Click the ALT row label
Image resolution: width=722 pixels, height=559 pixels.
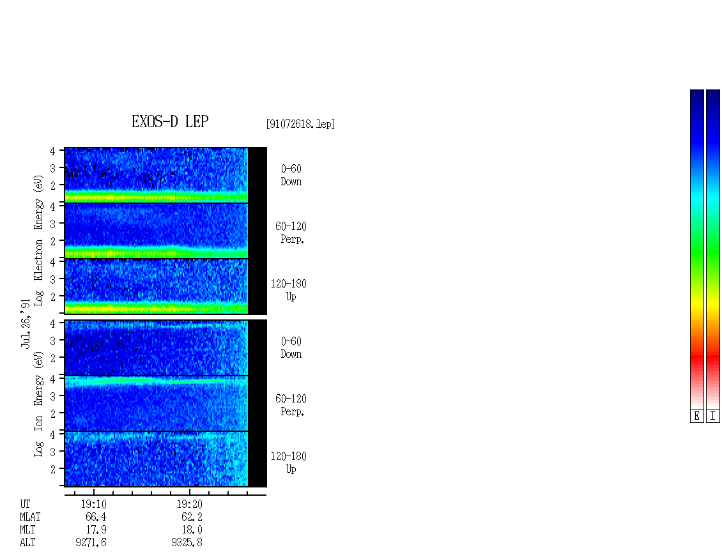(27, 543)
